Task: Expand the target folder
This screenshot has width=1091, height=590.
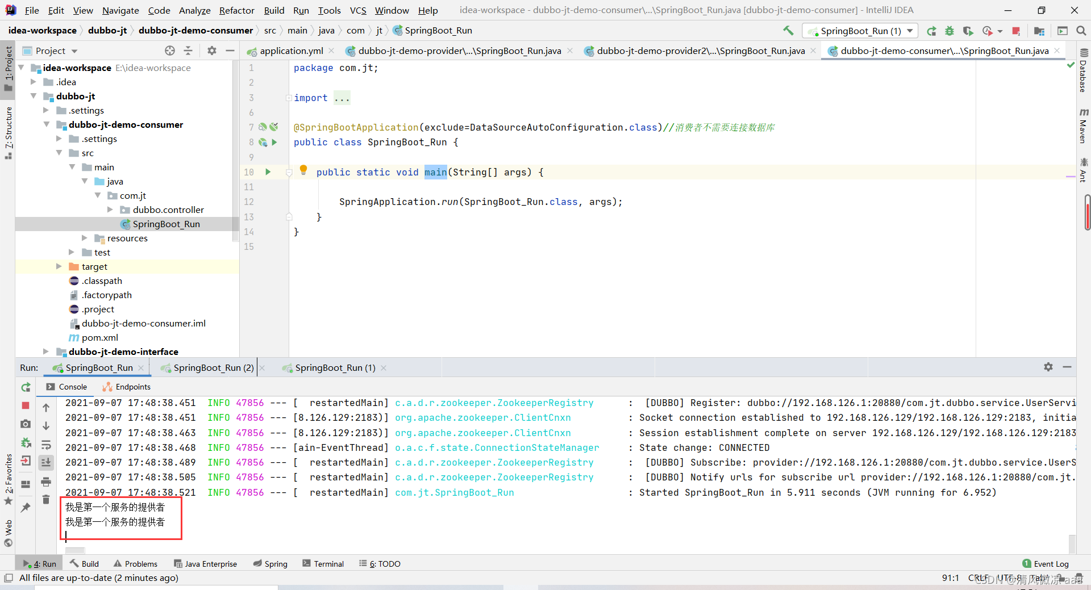Action: [x=59, y=266]
